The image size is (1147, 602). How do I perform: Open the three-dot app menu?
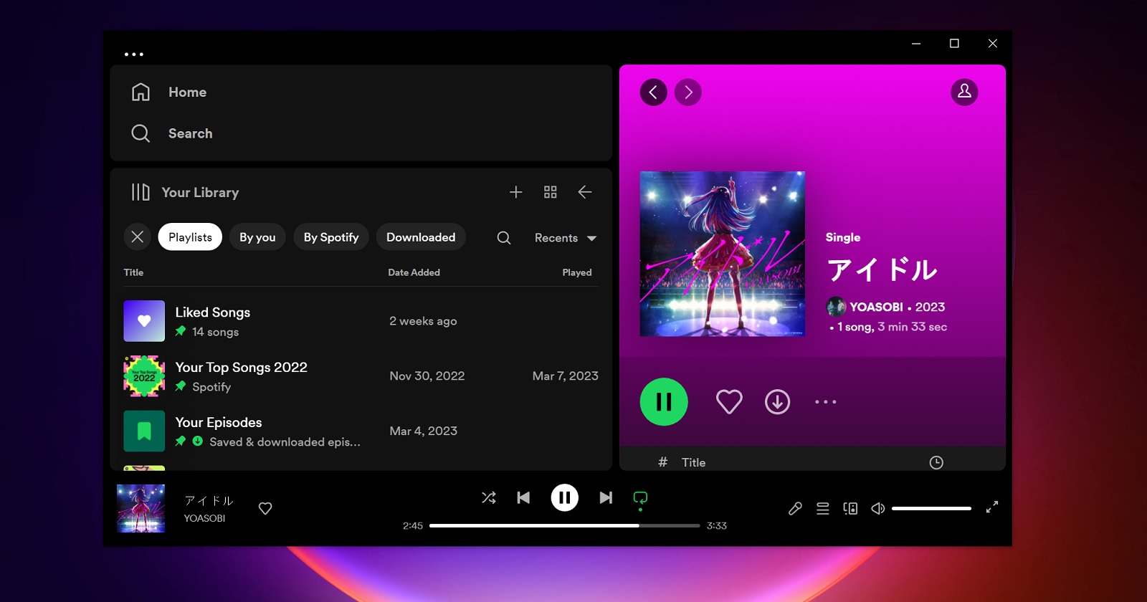point(134,54)
